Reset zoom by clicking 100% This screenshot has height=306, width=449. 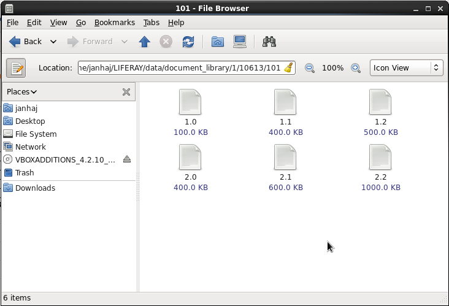[332, 68]
